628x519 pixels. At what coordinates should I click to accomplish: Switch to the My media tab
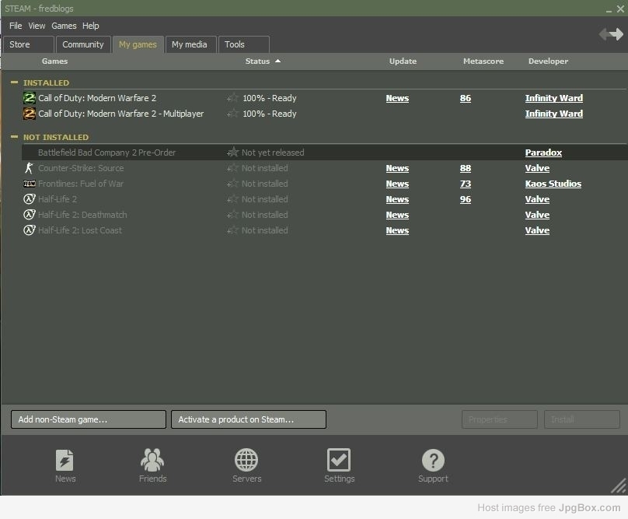click(190, 44)
